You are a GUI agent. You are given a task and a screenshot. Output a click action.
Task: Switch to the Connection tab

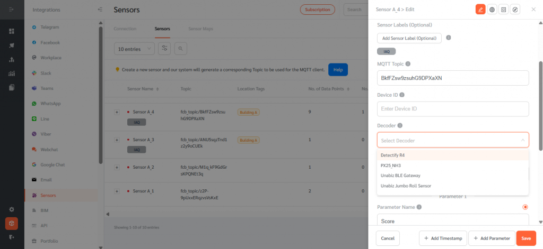125,29
